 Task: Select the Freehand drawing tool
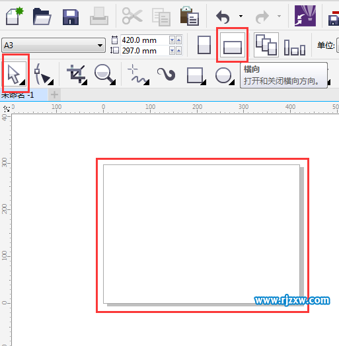[x=138, y=75]
